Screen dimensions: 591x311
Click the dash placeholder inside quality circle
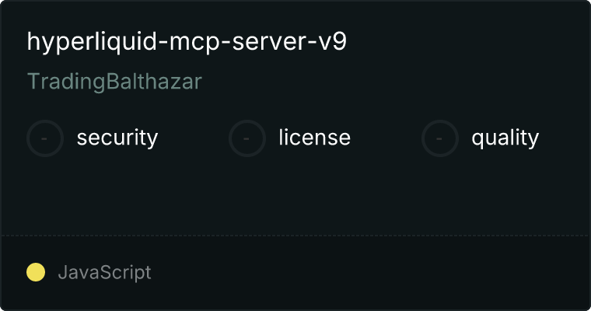tap(439, 138)
